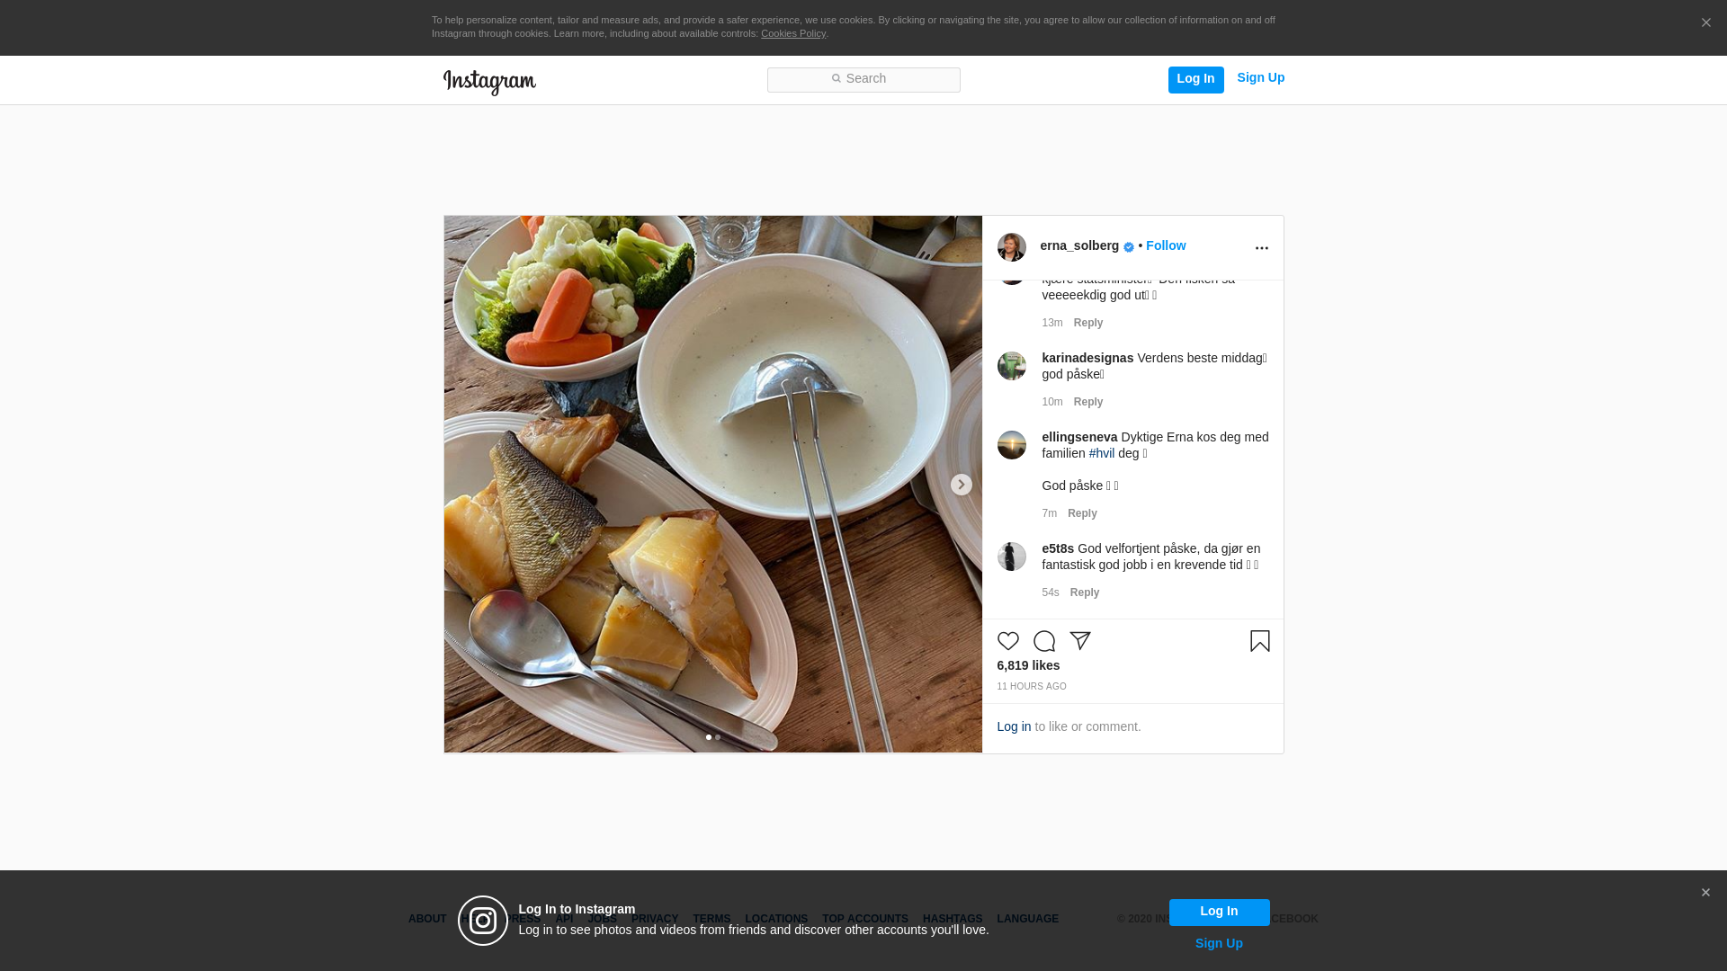The image size is (1727, 971).
Task: Open the LANGUAGE selector in footer
Action: (x=1027, y=919)
